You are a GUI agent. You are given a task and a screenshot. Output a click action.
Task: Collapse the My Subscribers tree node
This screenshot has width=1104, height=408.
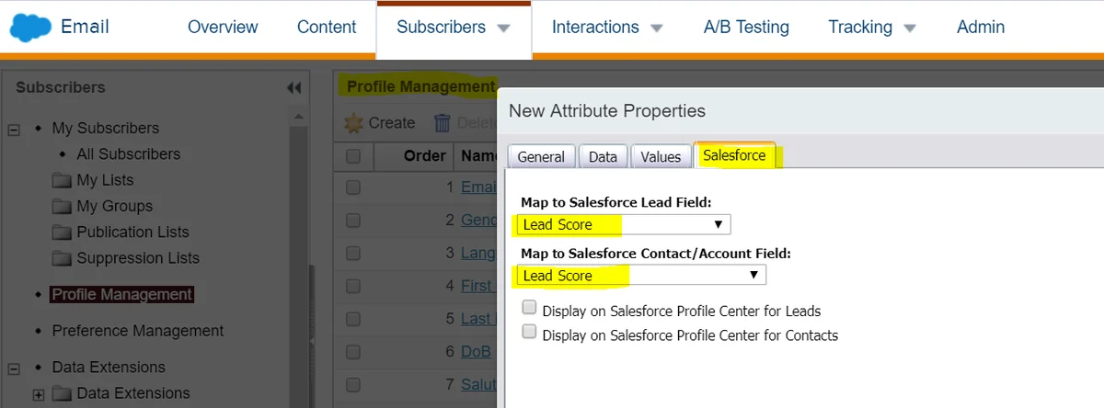coord(14,129)
